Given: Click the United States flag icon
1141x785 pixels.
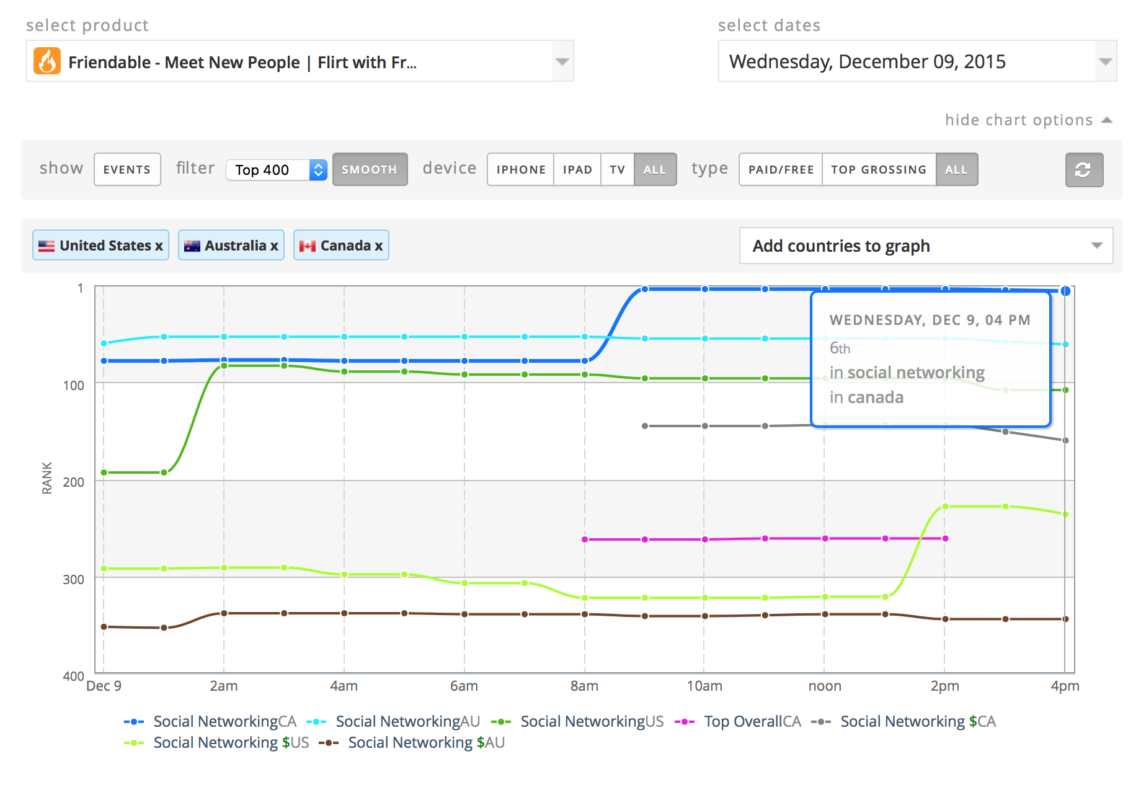Looking at the screenshot, I should pos(47,245).
